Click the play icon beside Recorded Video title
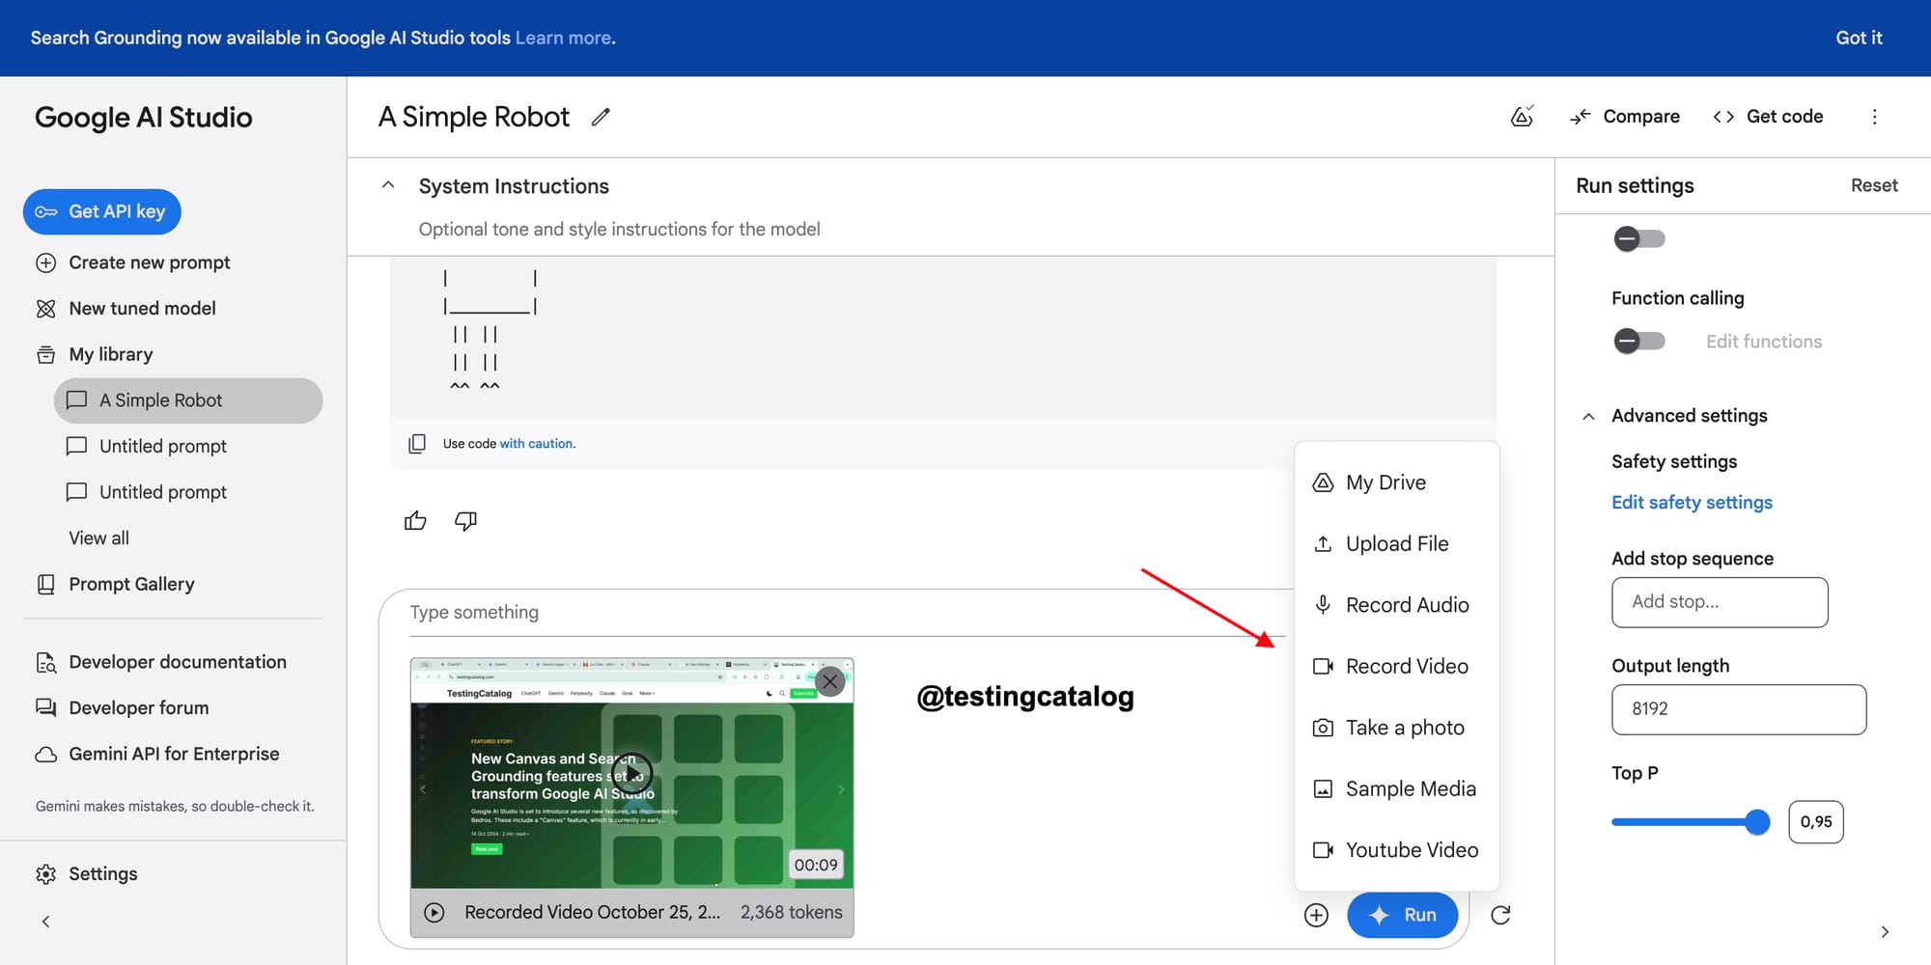 pos(434,913)
